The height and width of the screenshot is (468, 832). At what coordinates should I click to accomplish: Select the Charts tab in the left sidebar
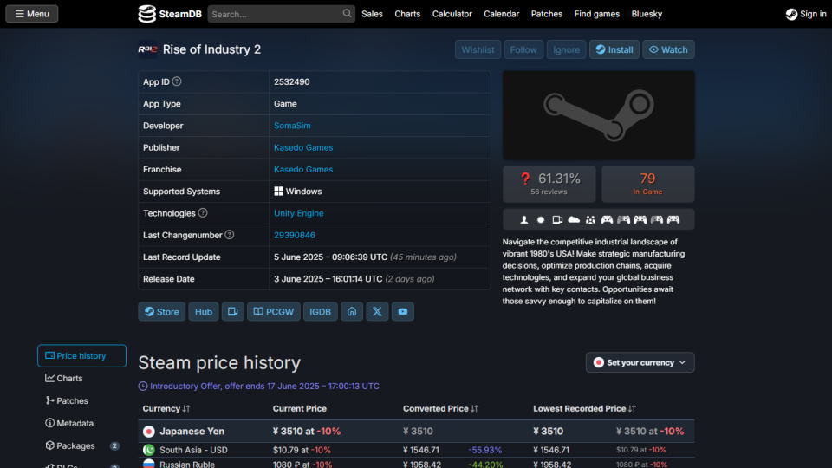pyautogui.click(x=81, y=379)
